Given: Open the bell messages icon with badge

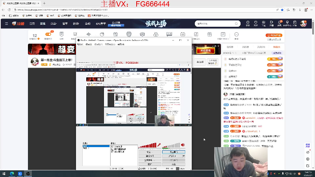Looking at the screenshot, I should click(x=280, y=23).
